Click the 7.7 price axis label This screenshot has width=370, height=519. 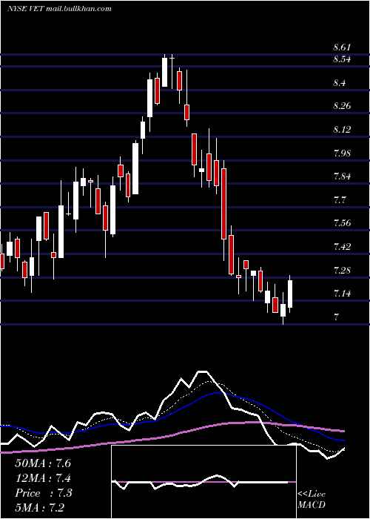click(x=340, y=200)
